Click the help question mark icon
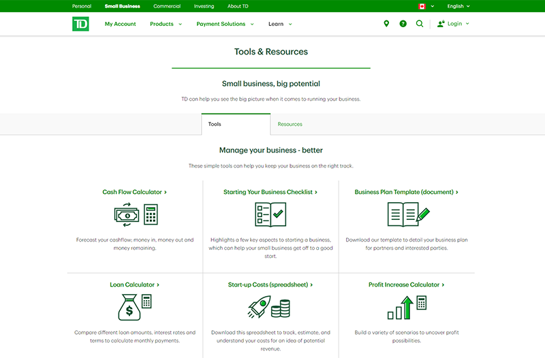The width and height of the screenshot is (545, 358). [403, 24]
